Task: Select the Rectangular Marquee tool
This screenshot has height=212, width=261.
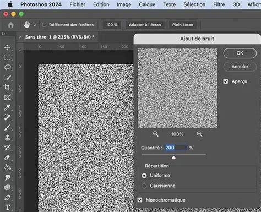Action: pyautogui.click(x=7, y=57)
